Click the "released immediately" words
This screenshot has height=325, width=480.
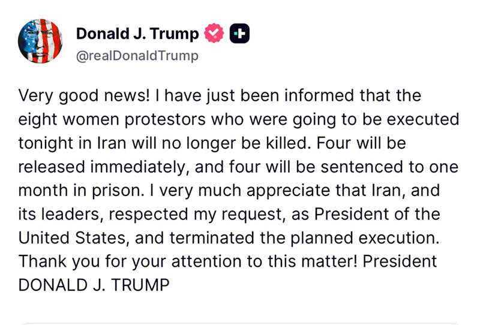tap(90, 166)
